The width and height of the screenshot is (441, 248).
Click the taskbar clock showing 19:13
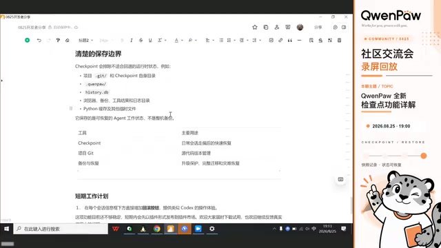coord(327,229)
